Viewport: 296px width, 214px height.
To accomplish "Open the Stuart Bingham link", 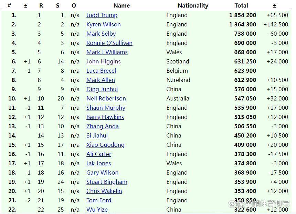I will (107, 182).
